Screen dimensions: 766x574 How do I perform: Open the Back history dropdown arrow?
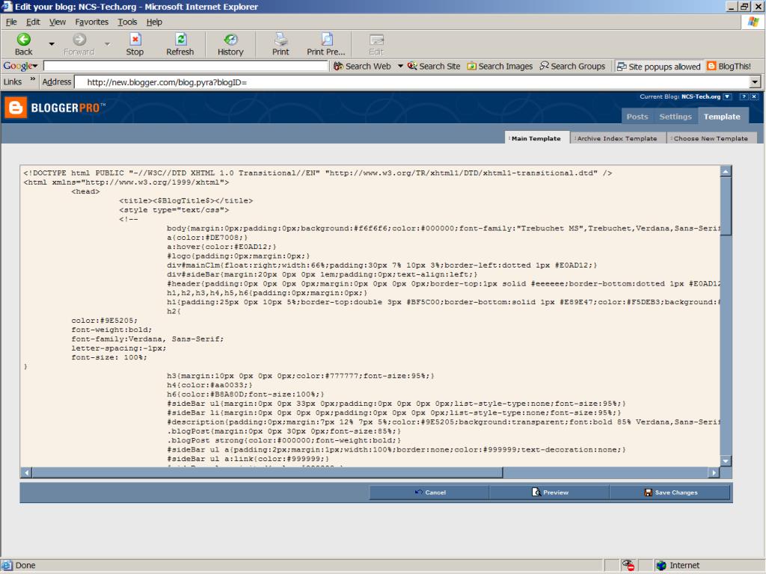[x=52, y=44]
